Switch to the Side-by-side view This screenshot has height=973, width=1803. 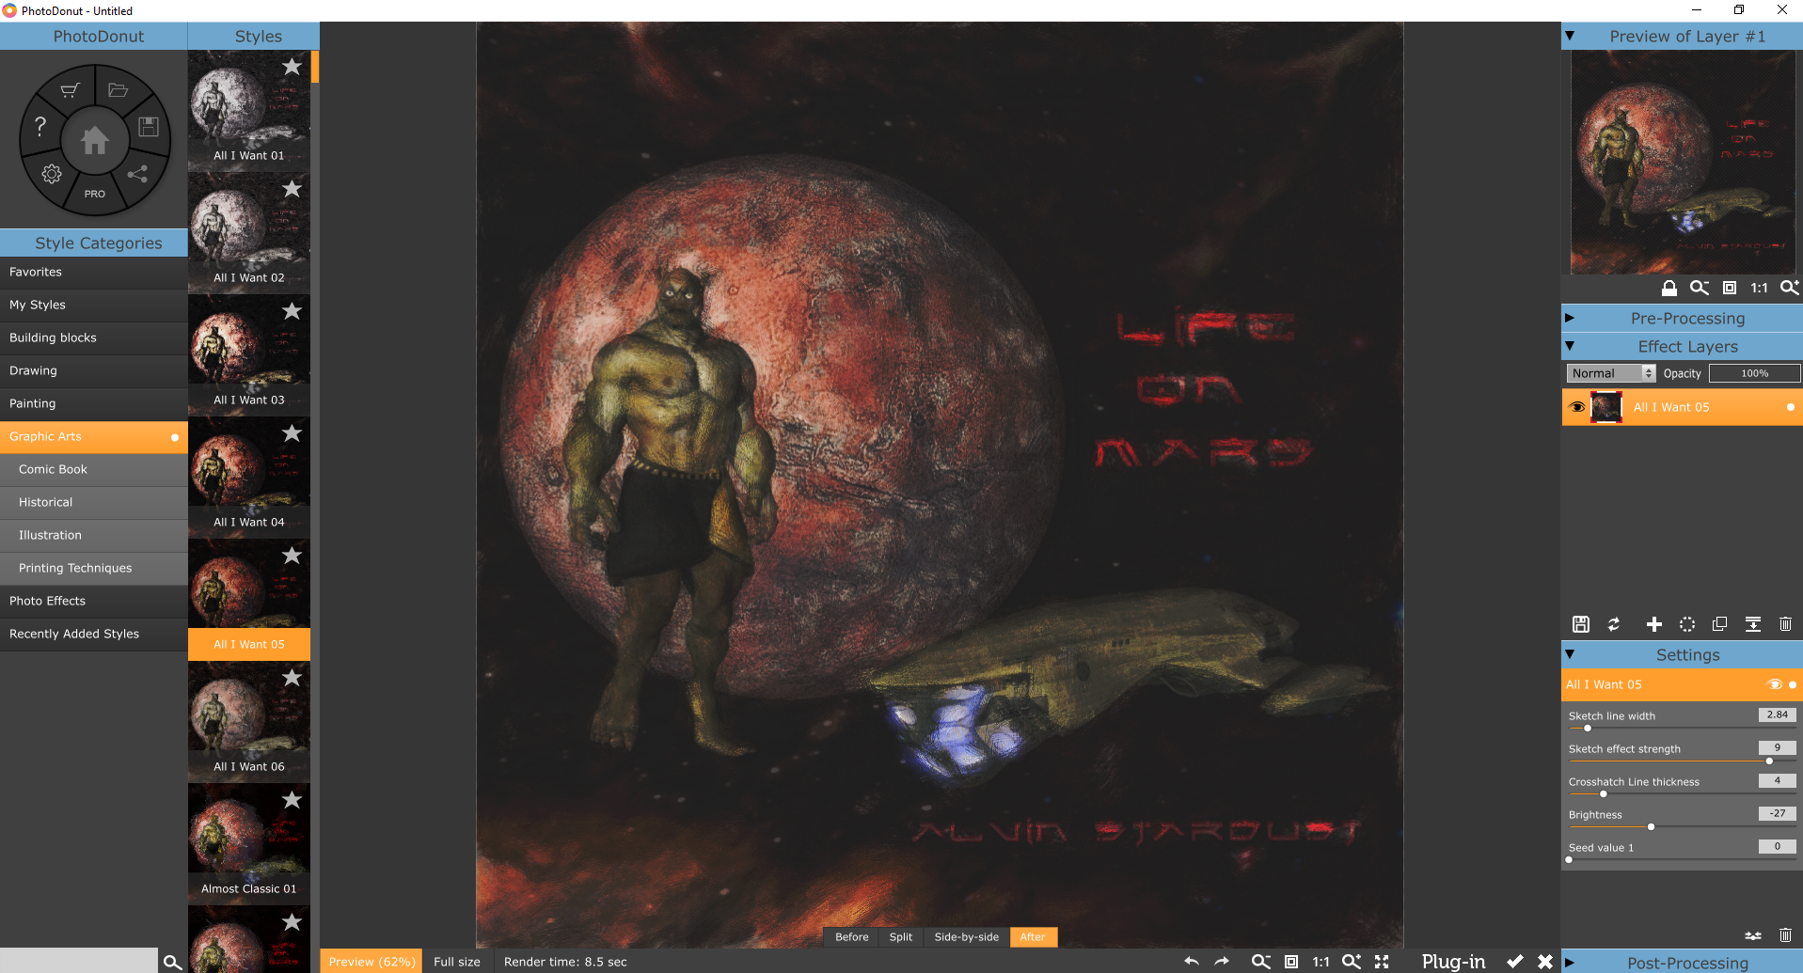coord(967,936)
